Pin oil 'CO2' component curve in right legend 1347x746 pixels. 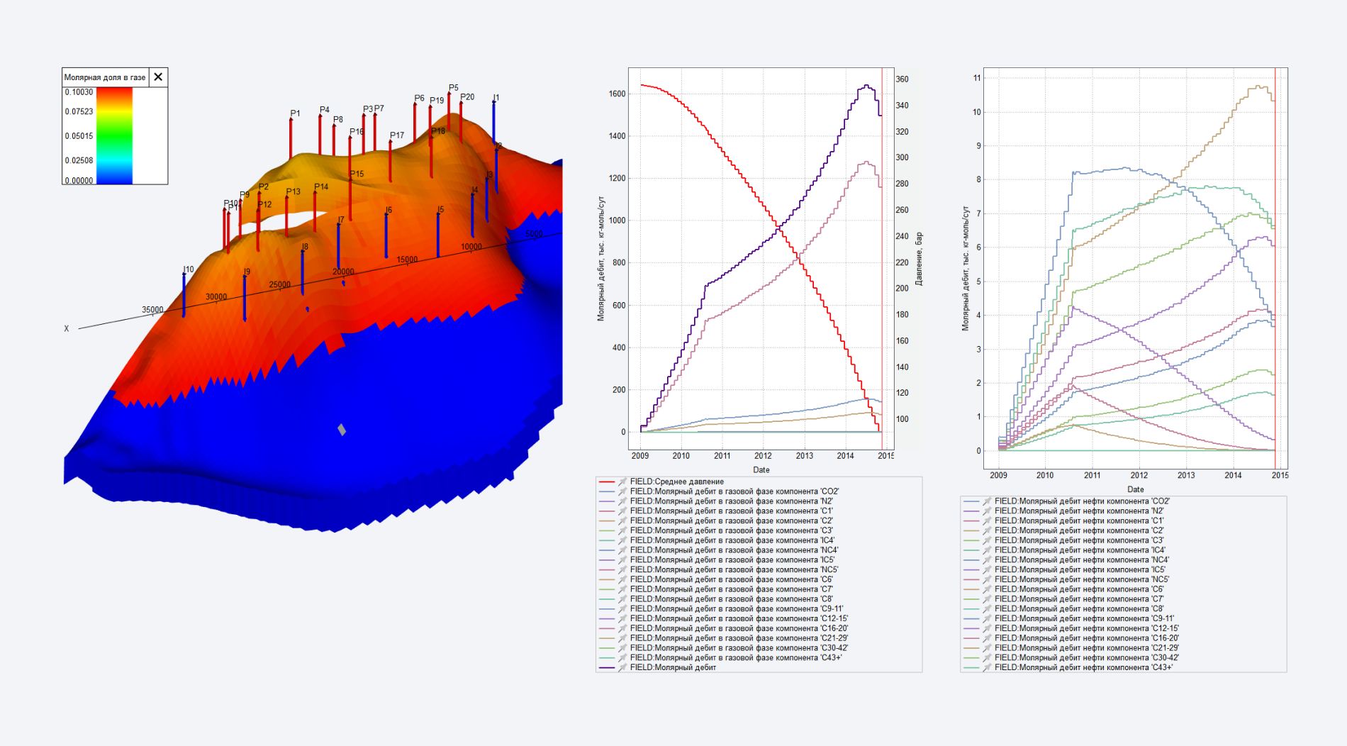click(x=986, y=501)
